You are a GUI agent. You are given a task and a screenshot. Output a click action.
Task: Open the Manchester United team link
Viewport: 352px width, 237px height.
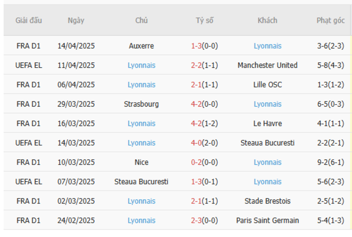pos(267,65)
